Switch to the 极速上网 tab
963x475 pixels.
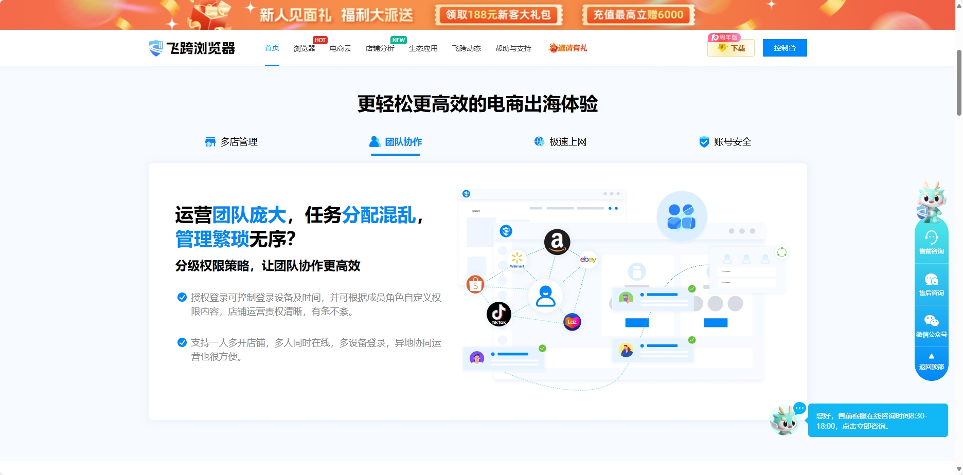point(560,142)
